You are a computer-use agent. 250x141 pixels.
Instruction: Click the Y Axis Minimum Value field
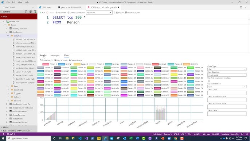(x=227, y=100)
